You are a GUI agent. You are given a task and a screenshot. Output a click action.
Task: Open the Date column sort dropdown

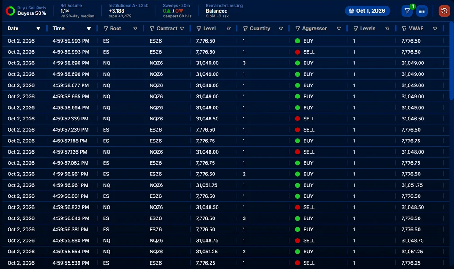(x=38, y=29)
